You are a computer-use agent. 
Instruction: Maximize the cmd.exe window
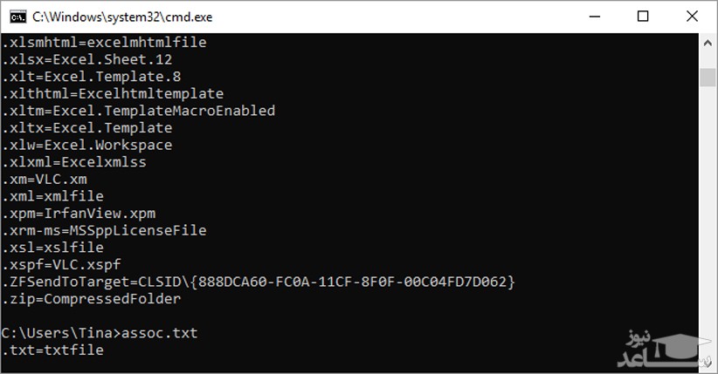click(643, 17)
